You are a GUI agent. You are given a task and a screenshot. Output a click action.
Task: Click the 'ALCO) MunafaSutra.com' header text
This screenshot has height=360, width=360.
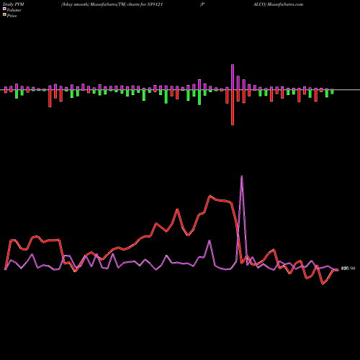point(278,4)
